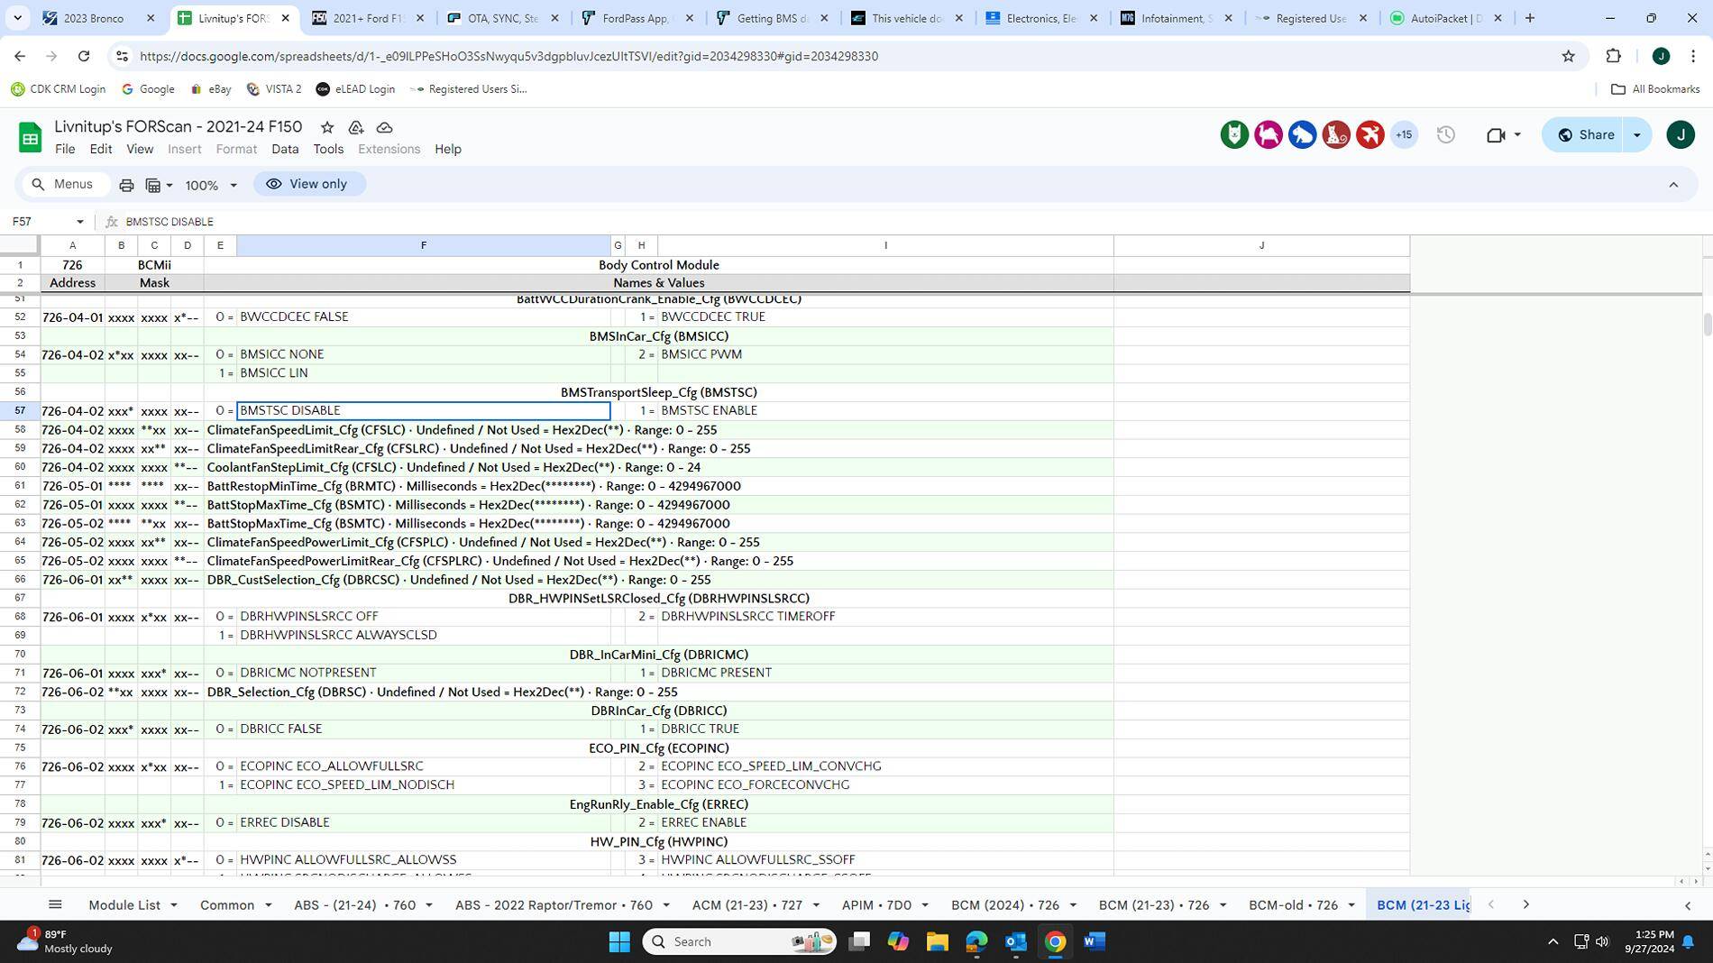Open the all sheets list icon

pos(55,904)
